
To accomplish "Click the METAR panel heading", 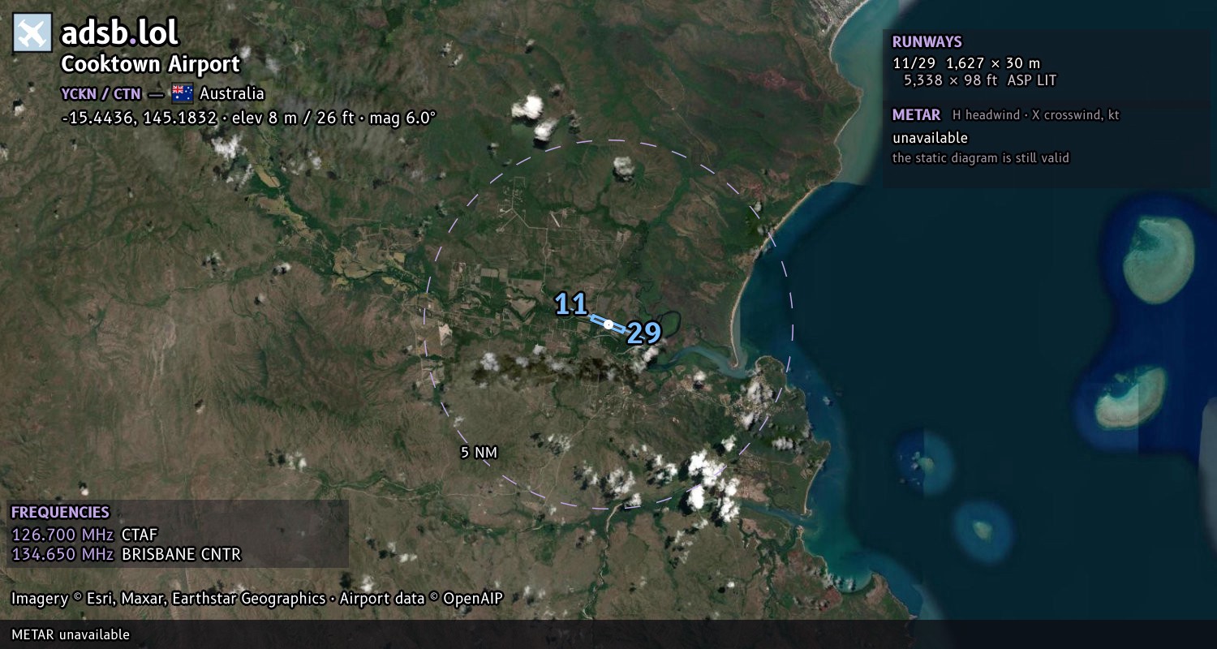I will point(916,114).
